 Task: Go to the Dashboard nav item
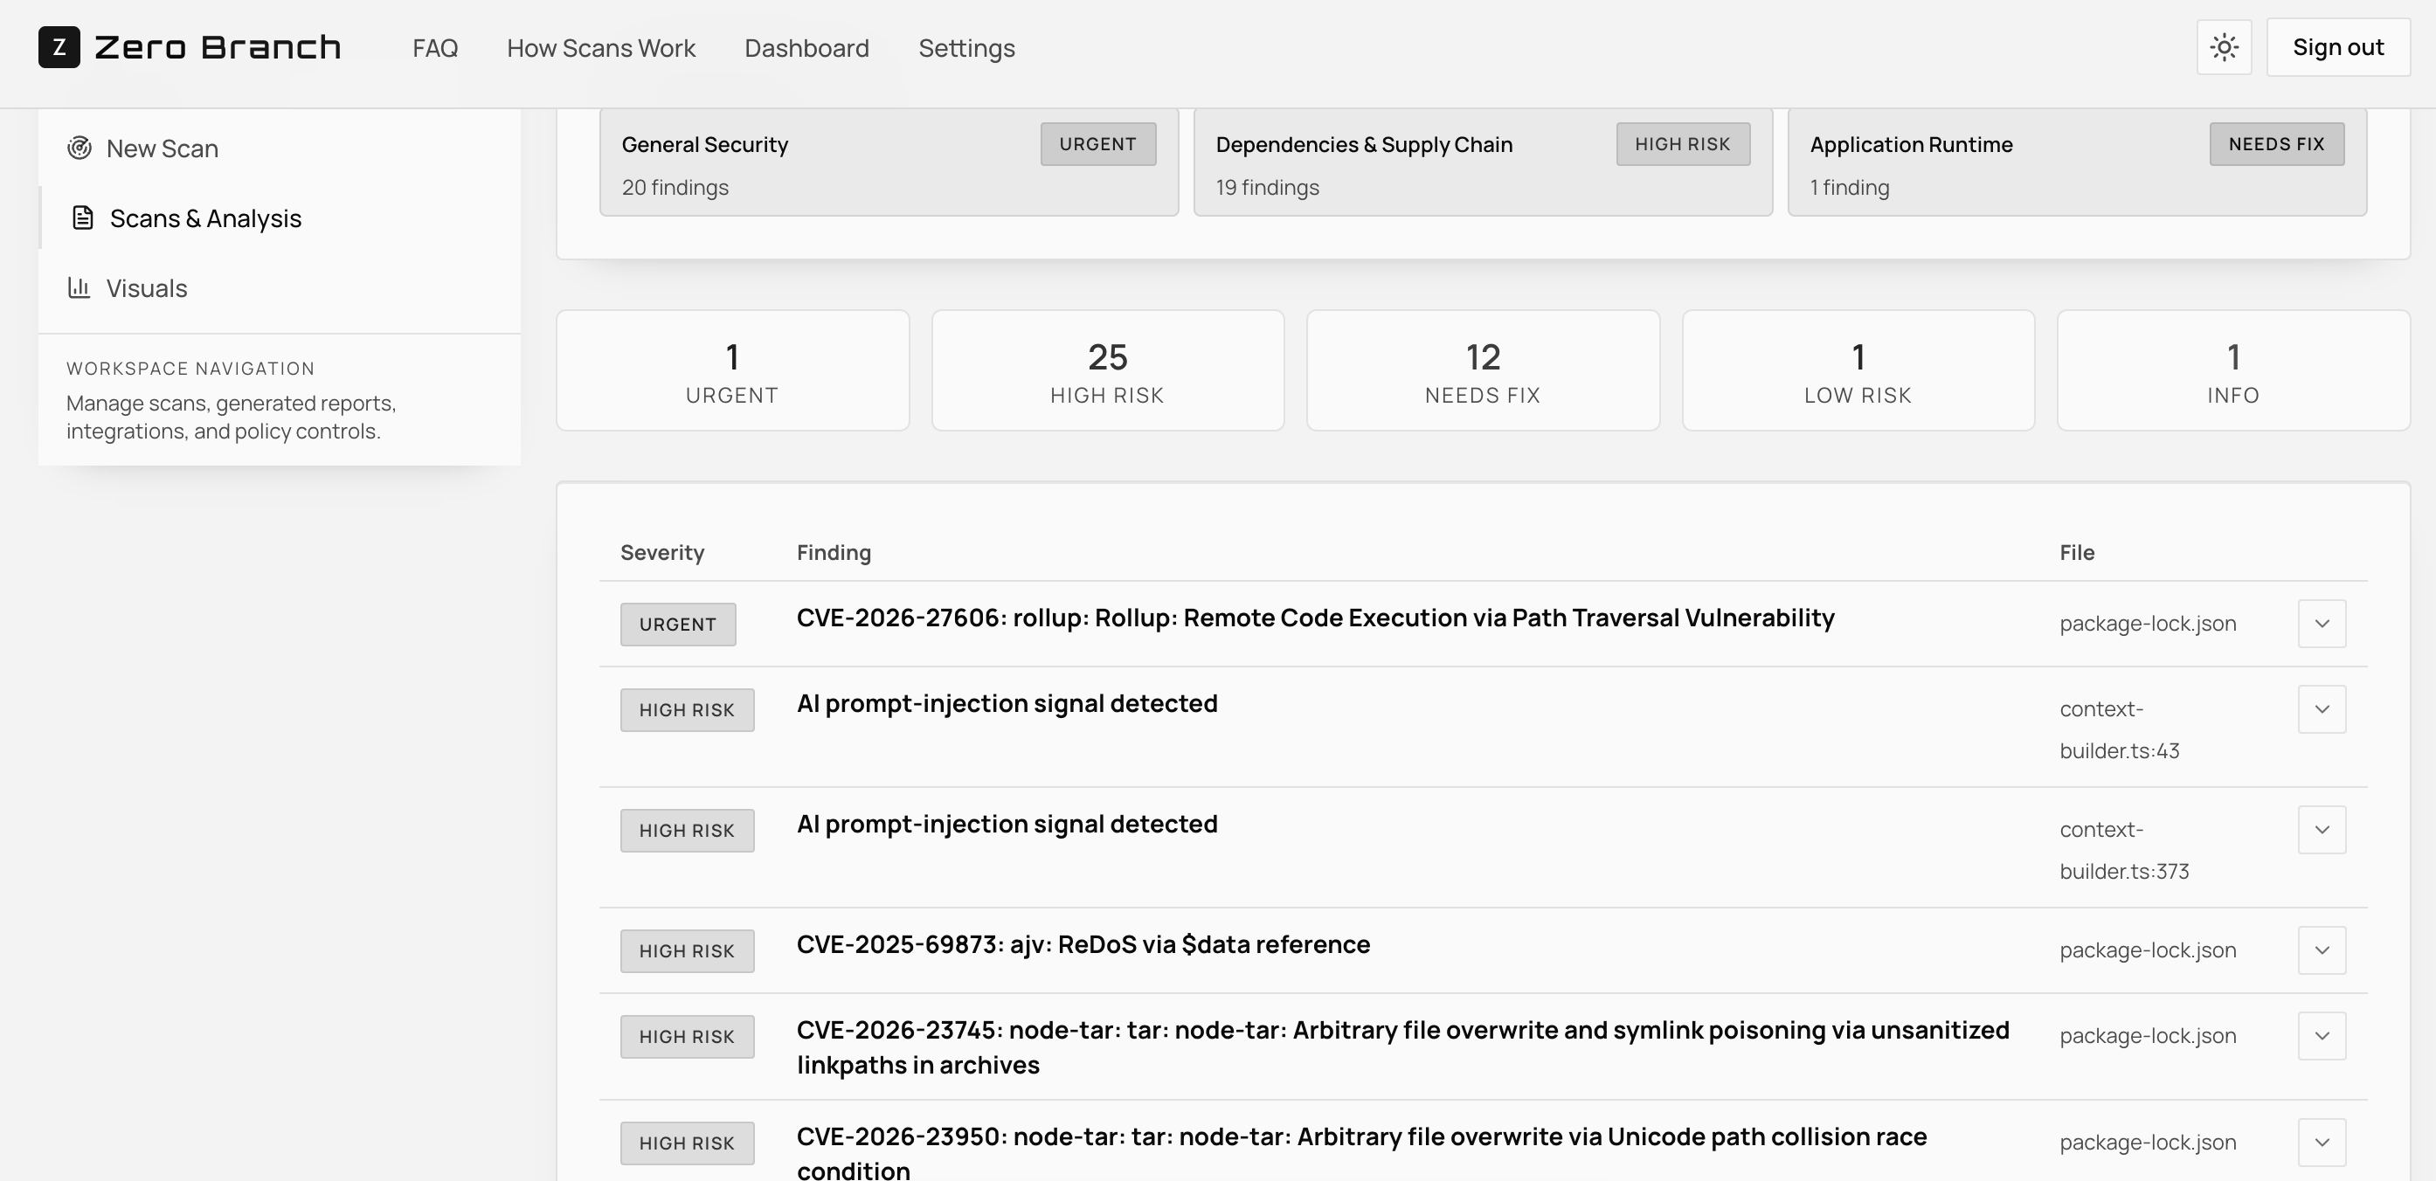coord(806,48)
